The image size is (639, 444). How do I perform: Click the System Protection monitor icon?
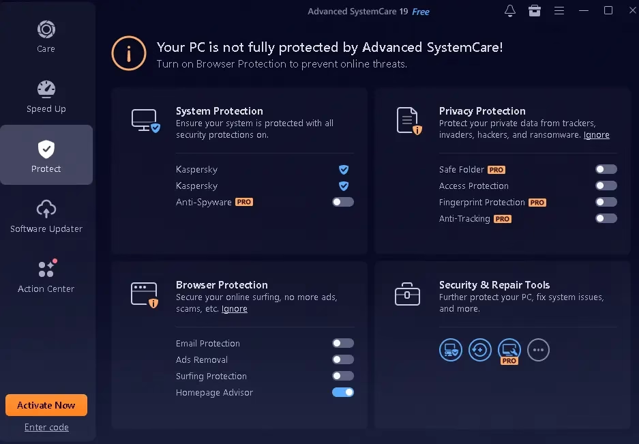[x=145, y=121]
